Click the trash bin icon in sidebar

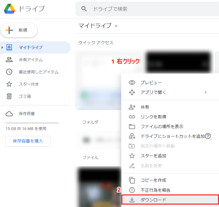pos(9,96)
